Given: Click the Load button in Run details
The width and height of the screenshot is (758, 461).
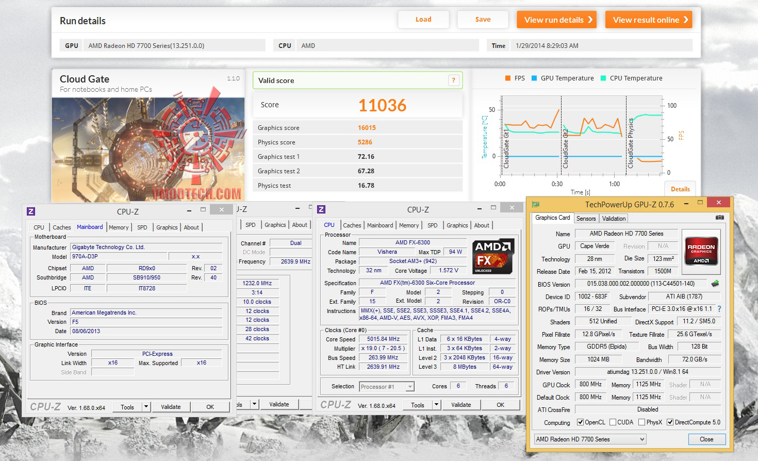Looking at the screenshot, I should (x=423, y=20).
